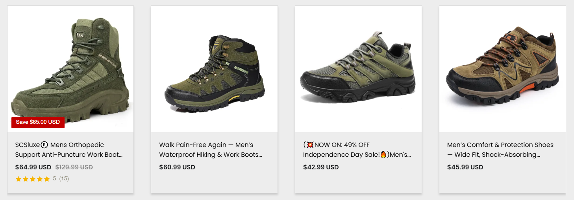This screenshot has height=200, width=574.
Task: Follow the 49% OFF Independence Day Sale title
Action: pyautogui.click(x=357, y=150)
